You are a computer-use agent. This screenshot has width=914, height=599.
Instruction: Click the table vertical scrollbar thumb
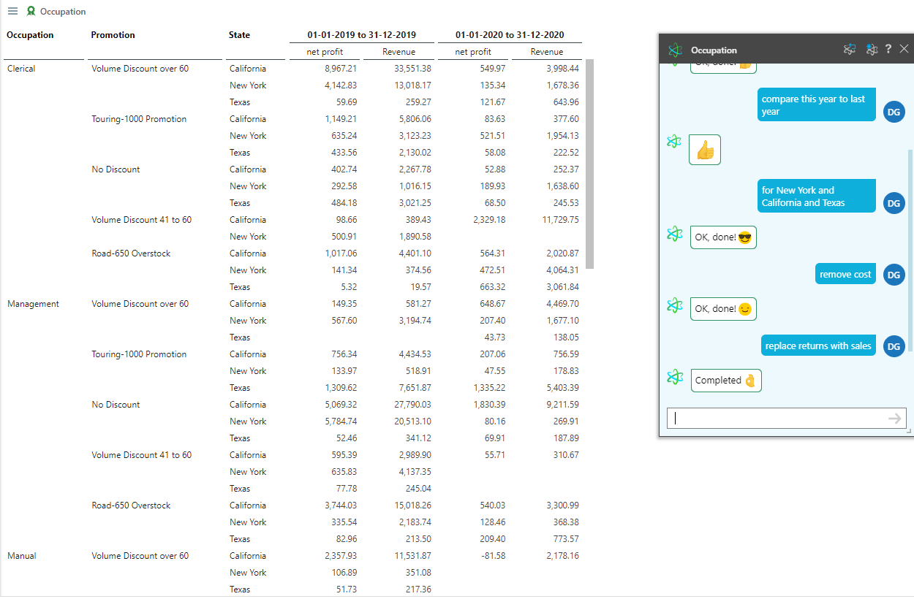[590, 164]
